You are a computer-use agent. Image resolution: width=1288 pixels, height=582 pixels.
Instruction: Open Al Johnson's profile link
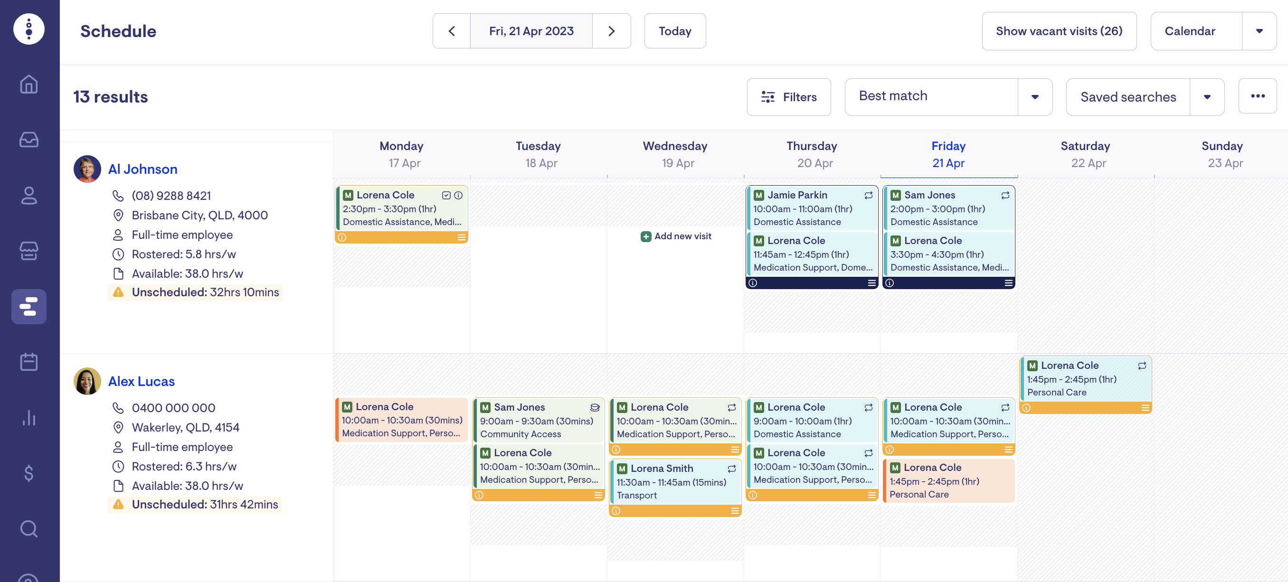pyautogui.click(x=142, y=169)
